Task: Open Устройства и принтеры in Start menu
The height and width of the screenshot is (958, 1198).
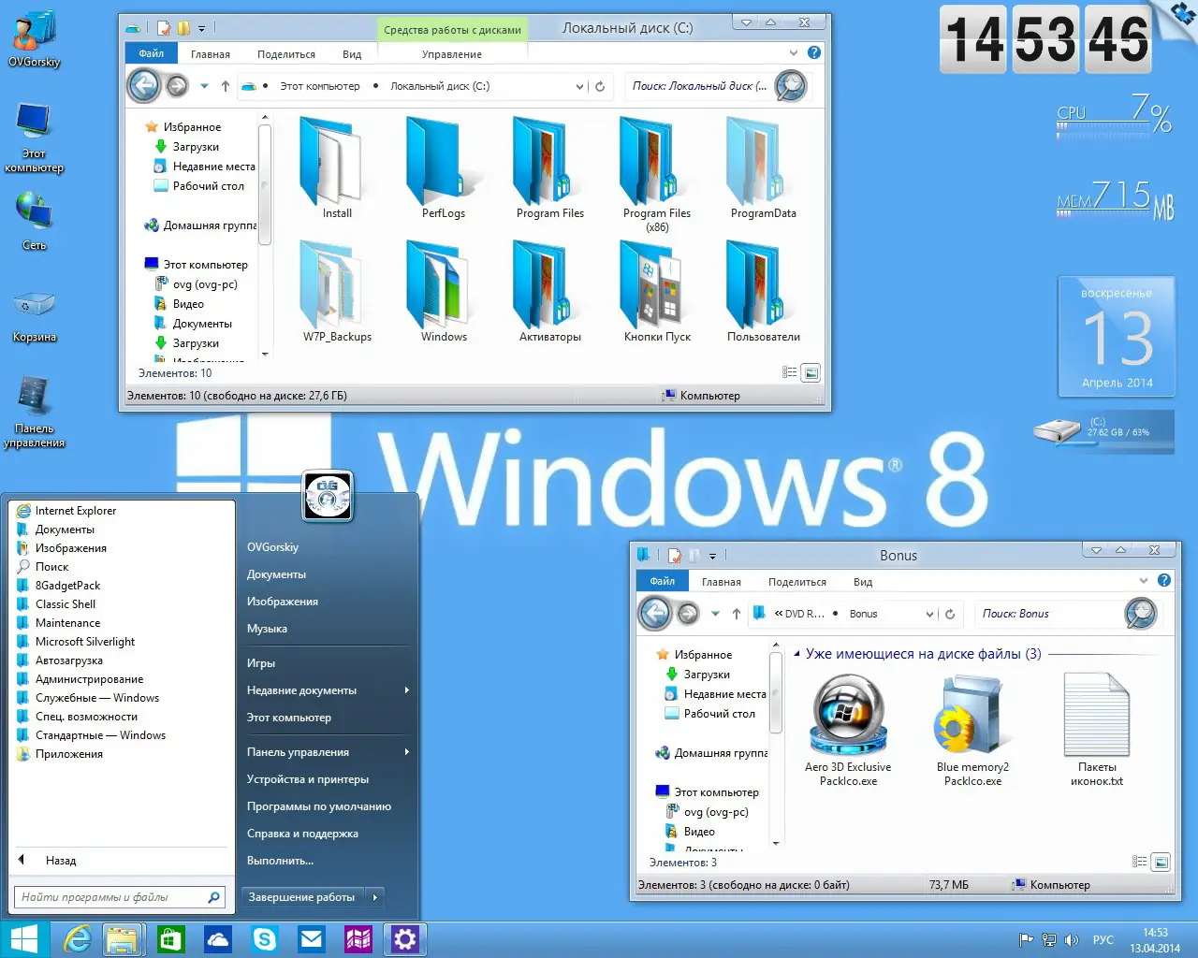Action: [308, 779]
